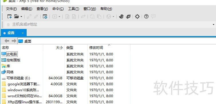Click the green-eyed Xmanager launcher icon
Viewport: 216px width, 104px height.
[128, 16]
